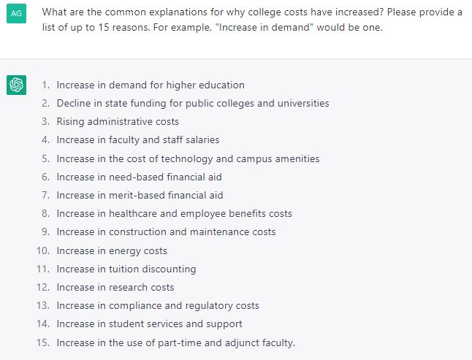The height and width of the screenshot is (360, 472).
Task: Click the ChatGPT logo avatar icon
Action: pos(16,85)
